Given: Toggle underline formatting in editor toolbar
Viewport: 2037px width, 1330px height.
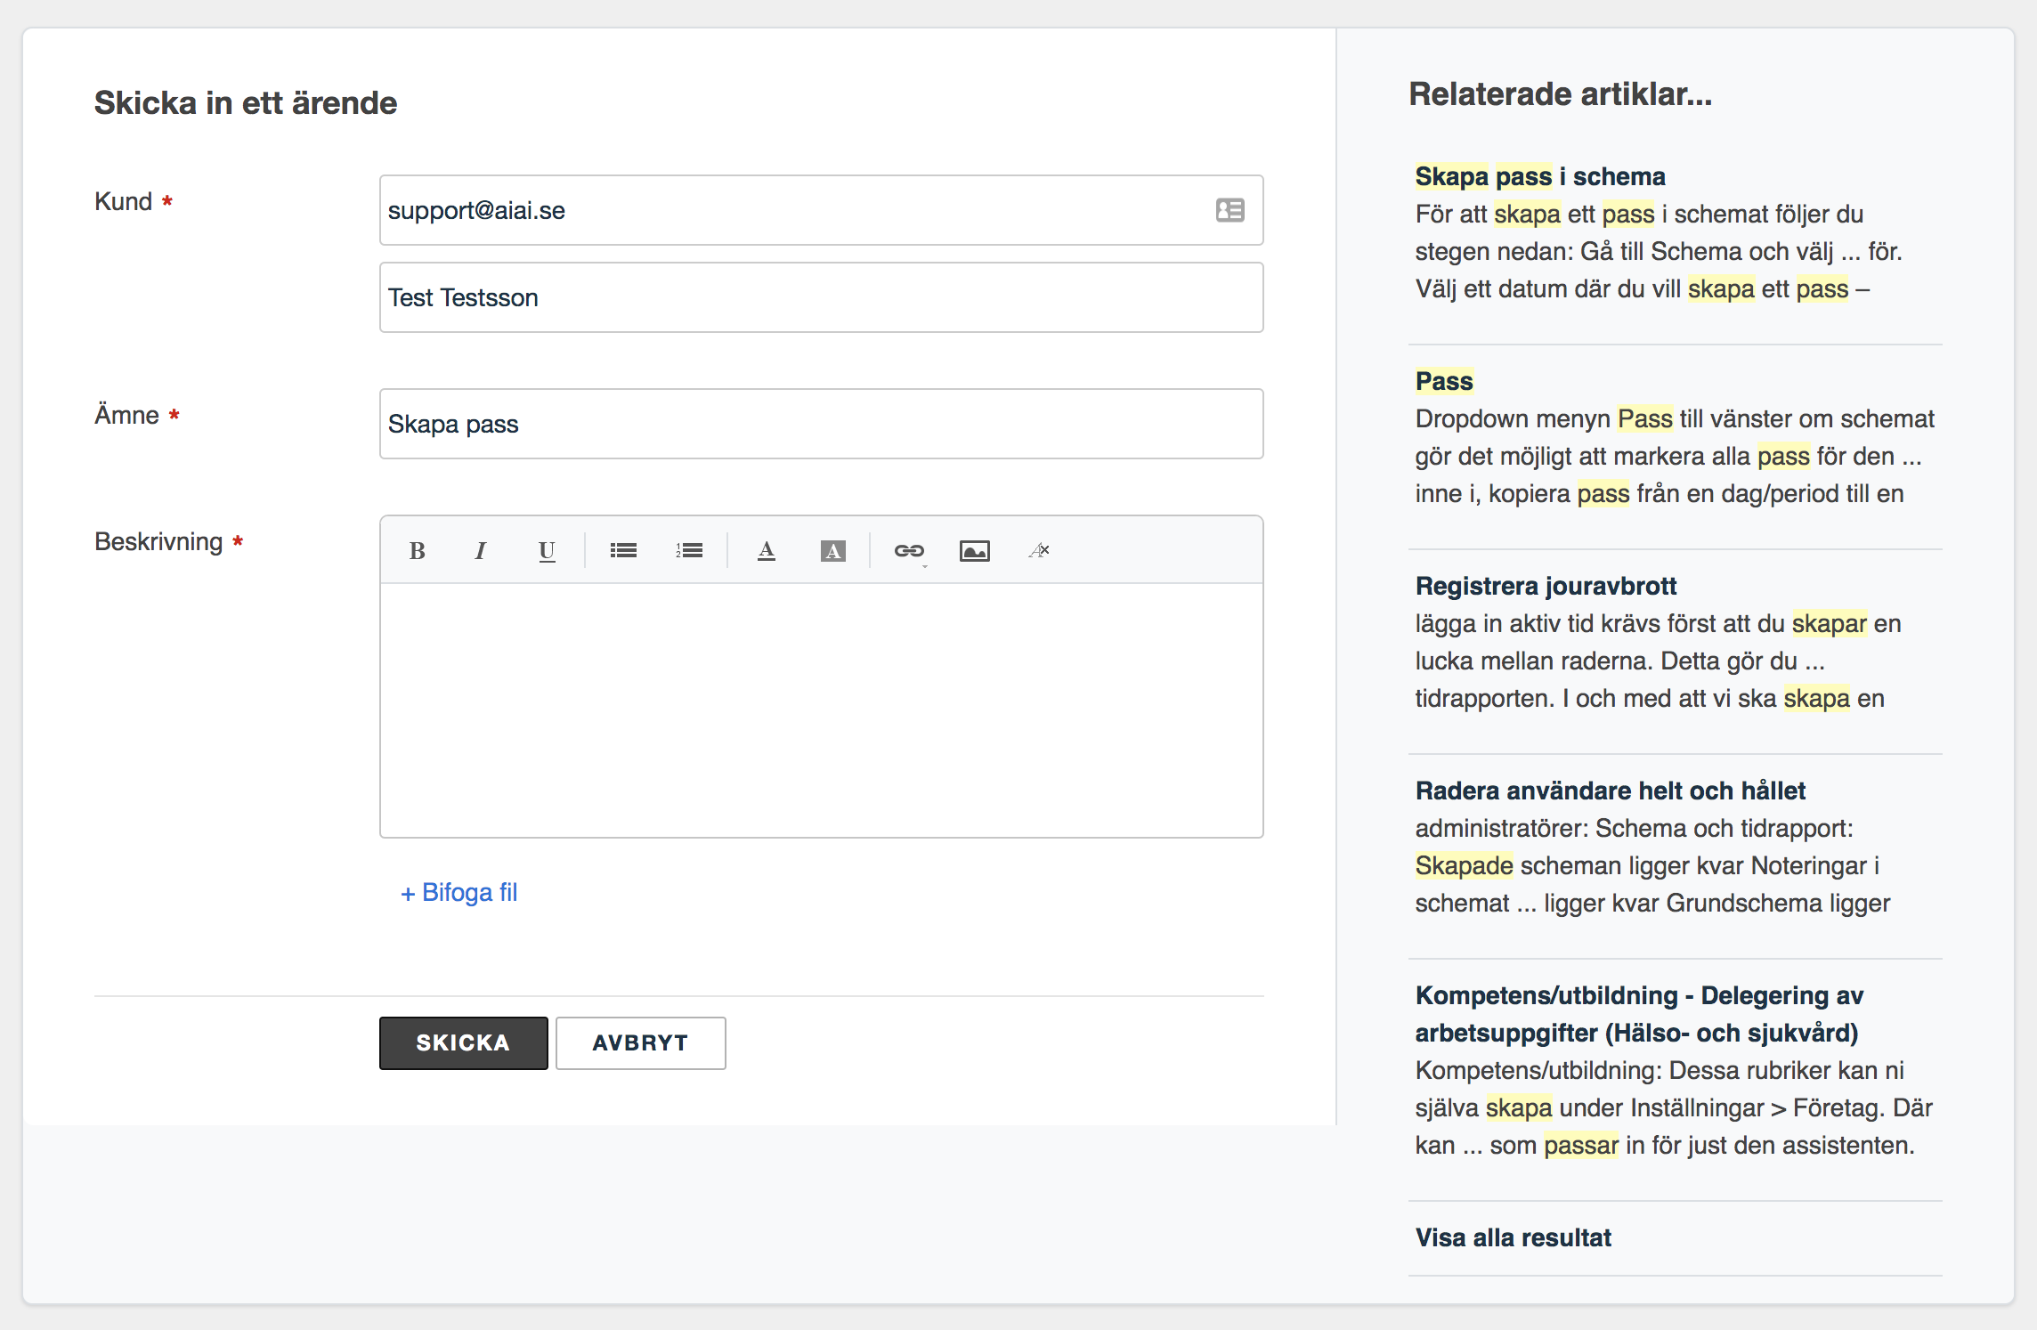Looking at the screenshot, I should point(547,551).
